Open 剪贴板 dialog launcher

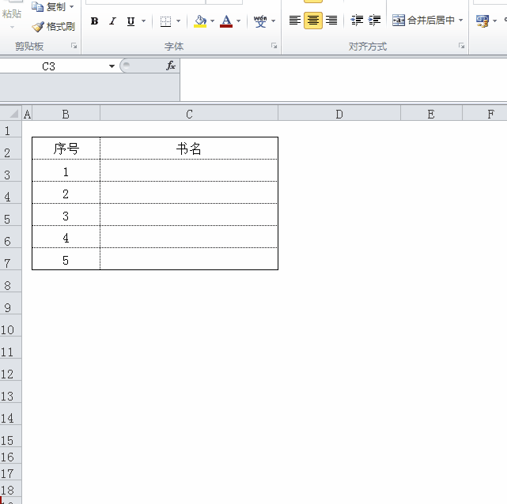(x=74, y=46)
